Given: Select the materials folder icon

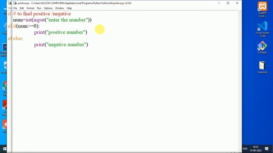Looking at the screenshot, I should pyautogui.click(x=262, y=68).
